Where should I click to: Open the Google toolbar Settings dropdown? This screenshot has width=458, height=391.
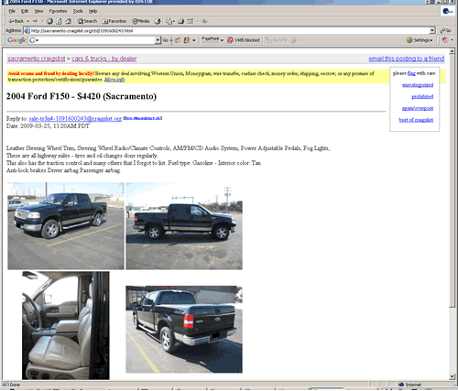420,40
